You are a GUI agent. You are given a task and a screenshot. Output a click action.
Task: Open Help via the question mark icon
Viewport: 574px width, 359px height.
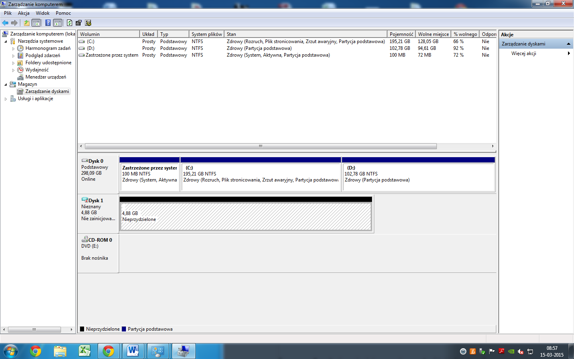pyautogui.click(x=48, y=23)
